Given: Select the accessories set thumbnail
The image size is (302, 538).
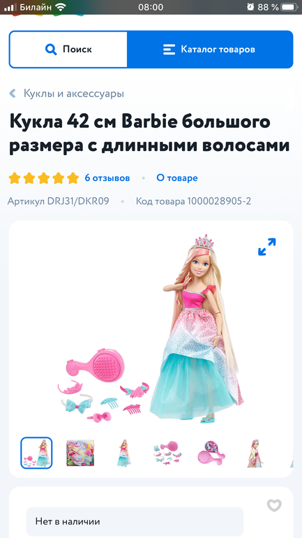Looking at the screenshot, I should [168, 453].
